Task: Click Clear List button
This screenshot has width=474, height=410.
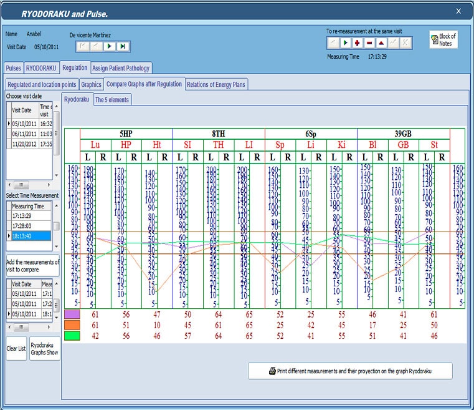Action: click(x=16, y=348)
